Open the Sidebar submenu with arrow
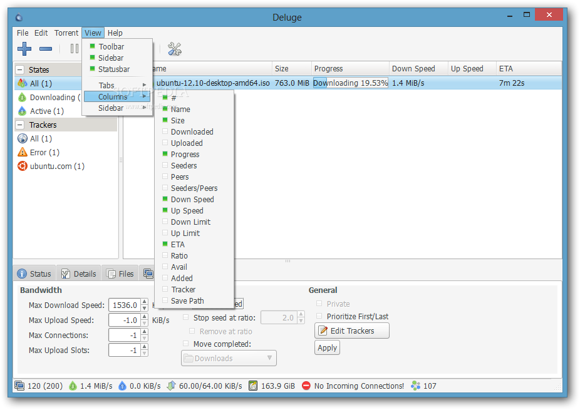This screenshot has width=580, height=410. click(x=117, y=108)
